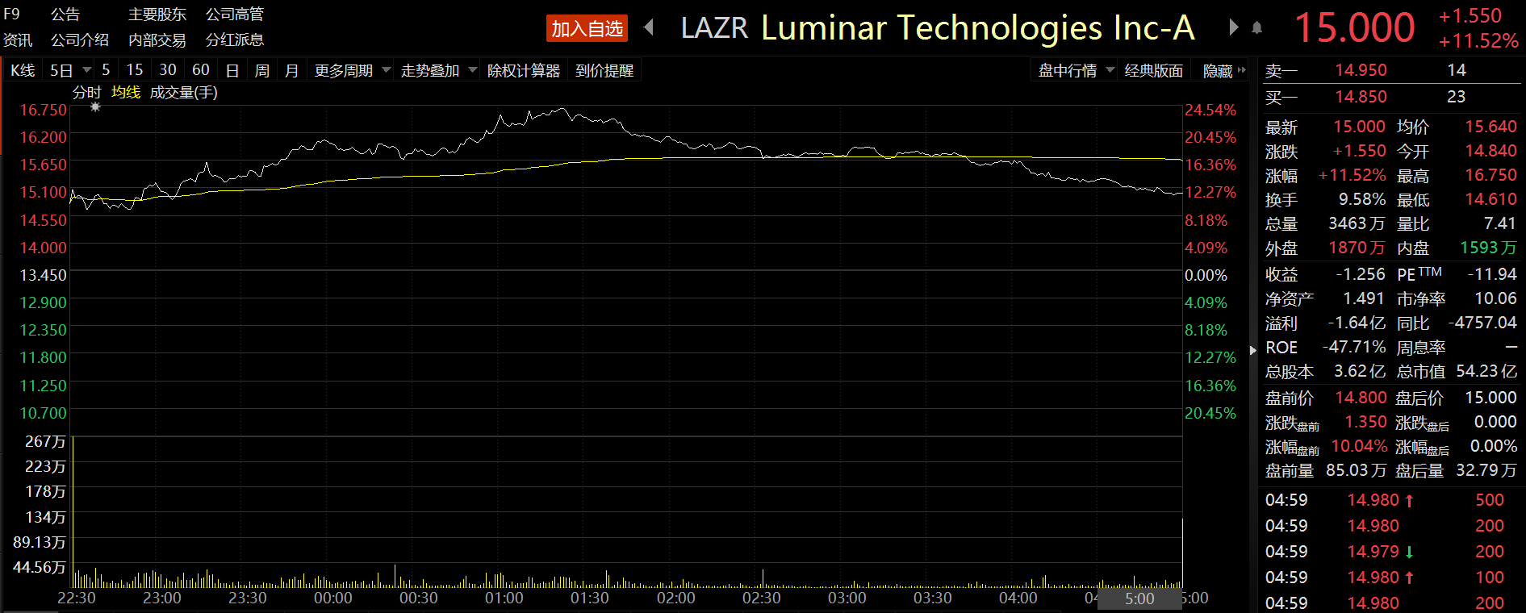Click the 均价 value 15.640
The height and width of the screenshot is (613, 1526).
(x=1491, y=127)
